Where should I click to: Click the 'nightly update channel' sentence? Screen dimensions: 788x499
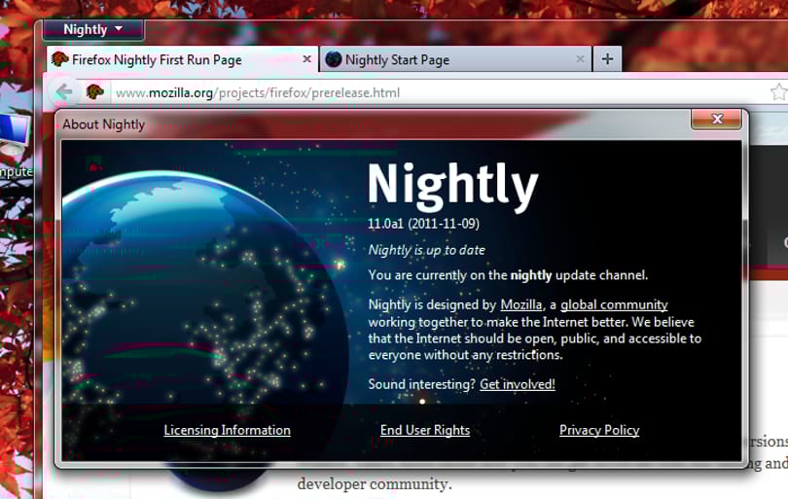pyautogui.click(x=508, y=275)
